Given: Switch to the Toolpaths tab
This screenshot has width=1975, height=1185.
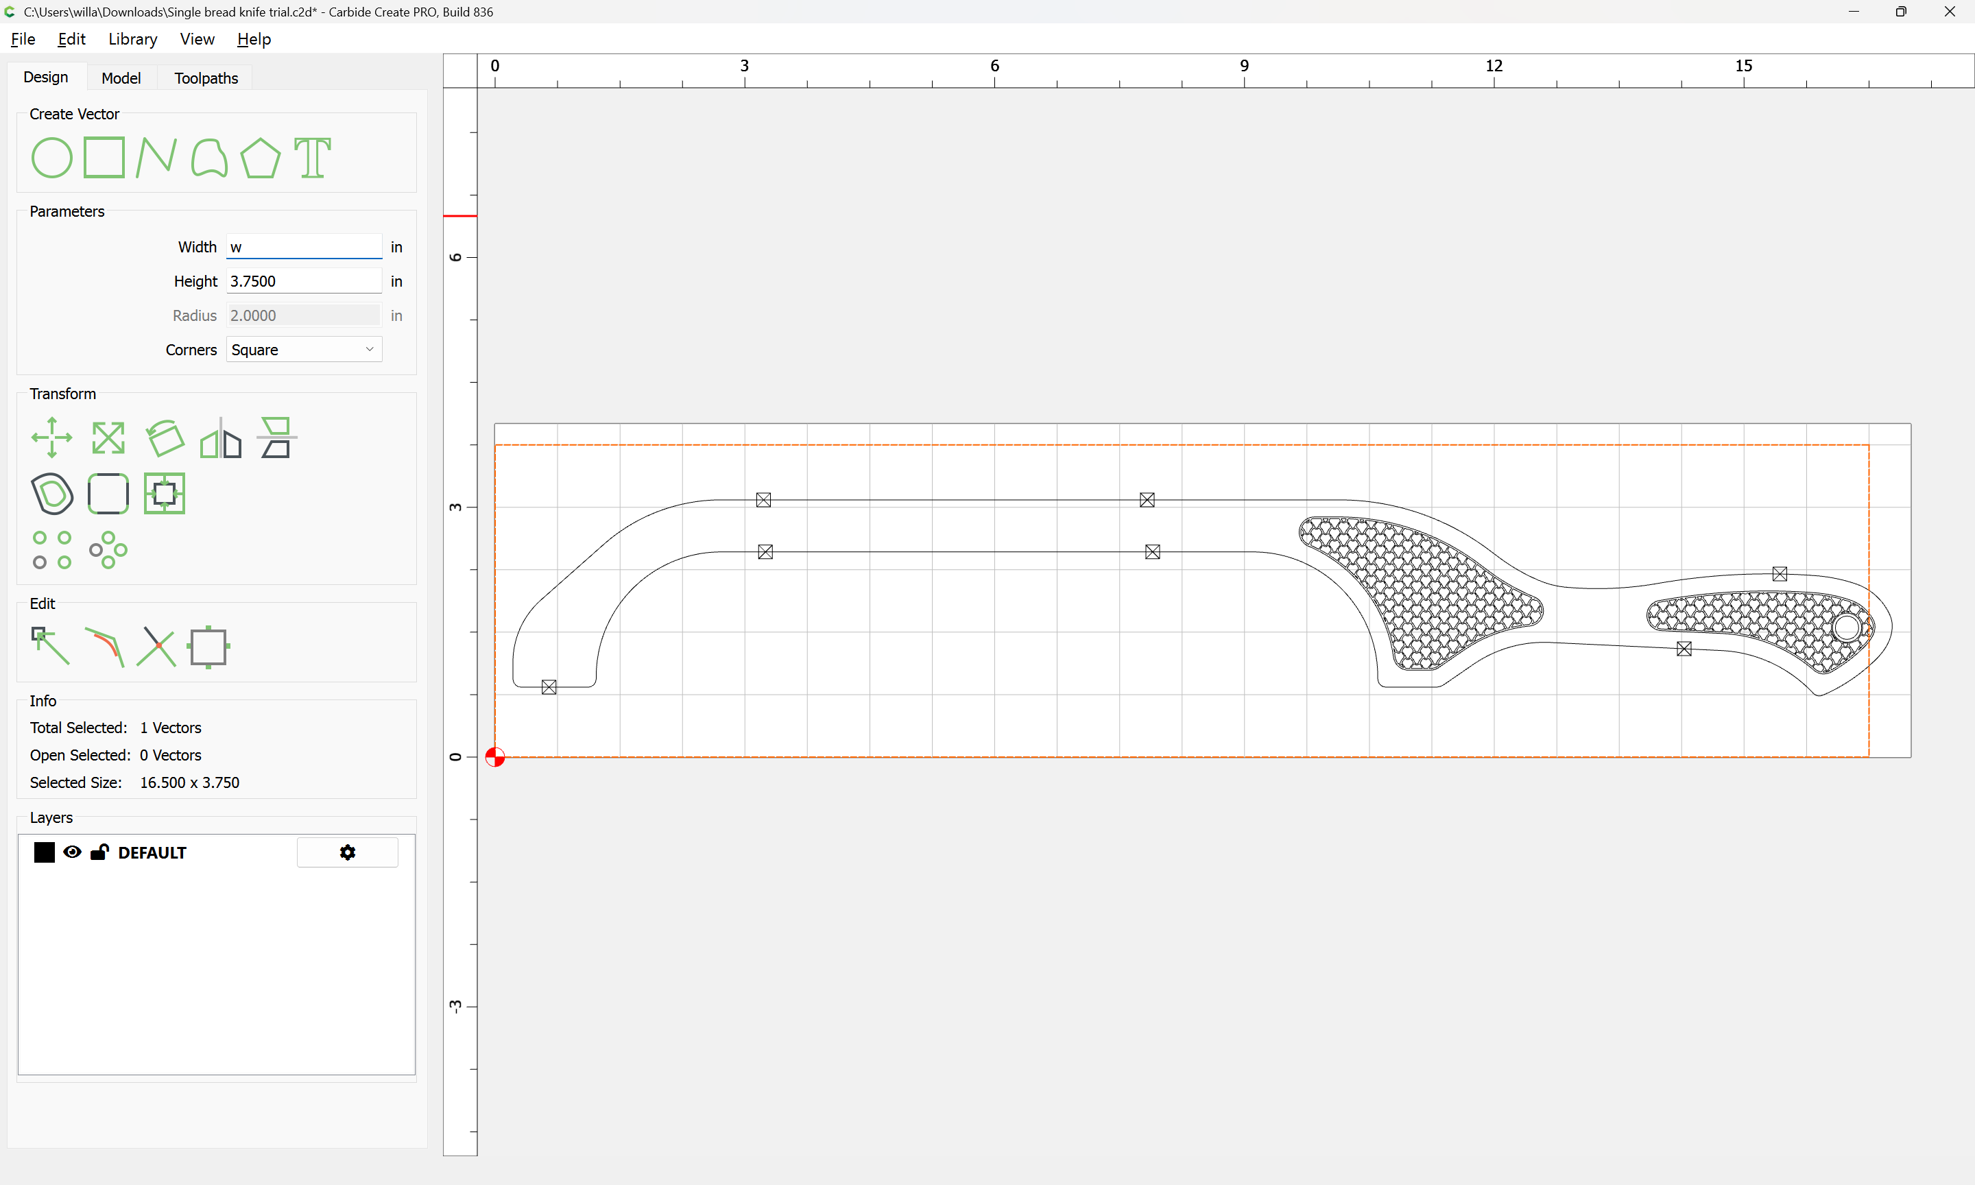Looking at the screenshot, I should [x=206, y=78].
